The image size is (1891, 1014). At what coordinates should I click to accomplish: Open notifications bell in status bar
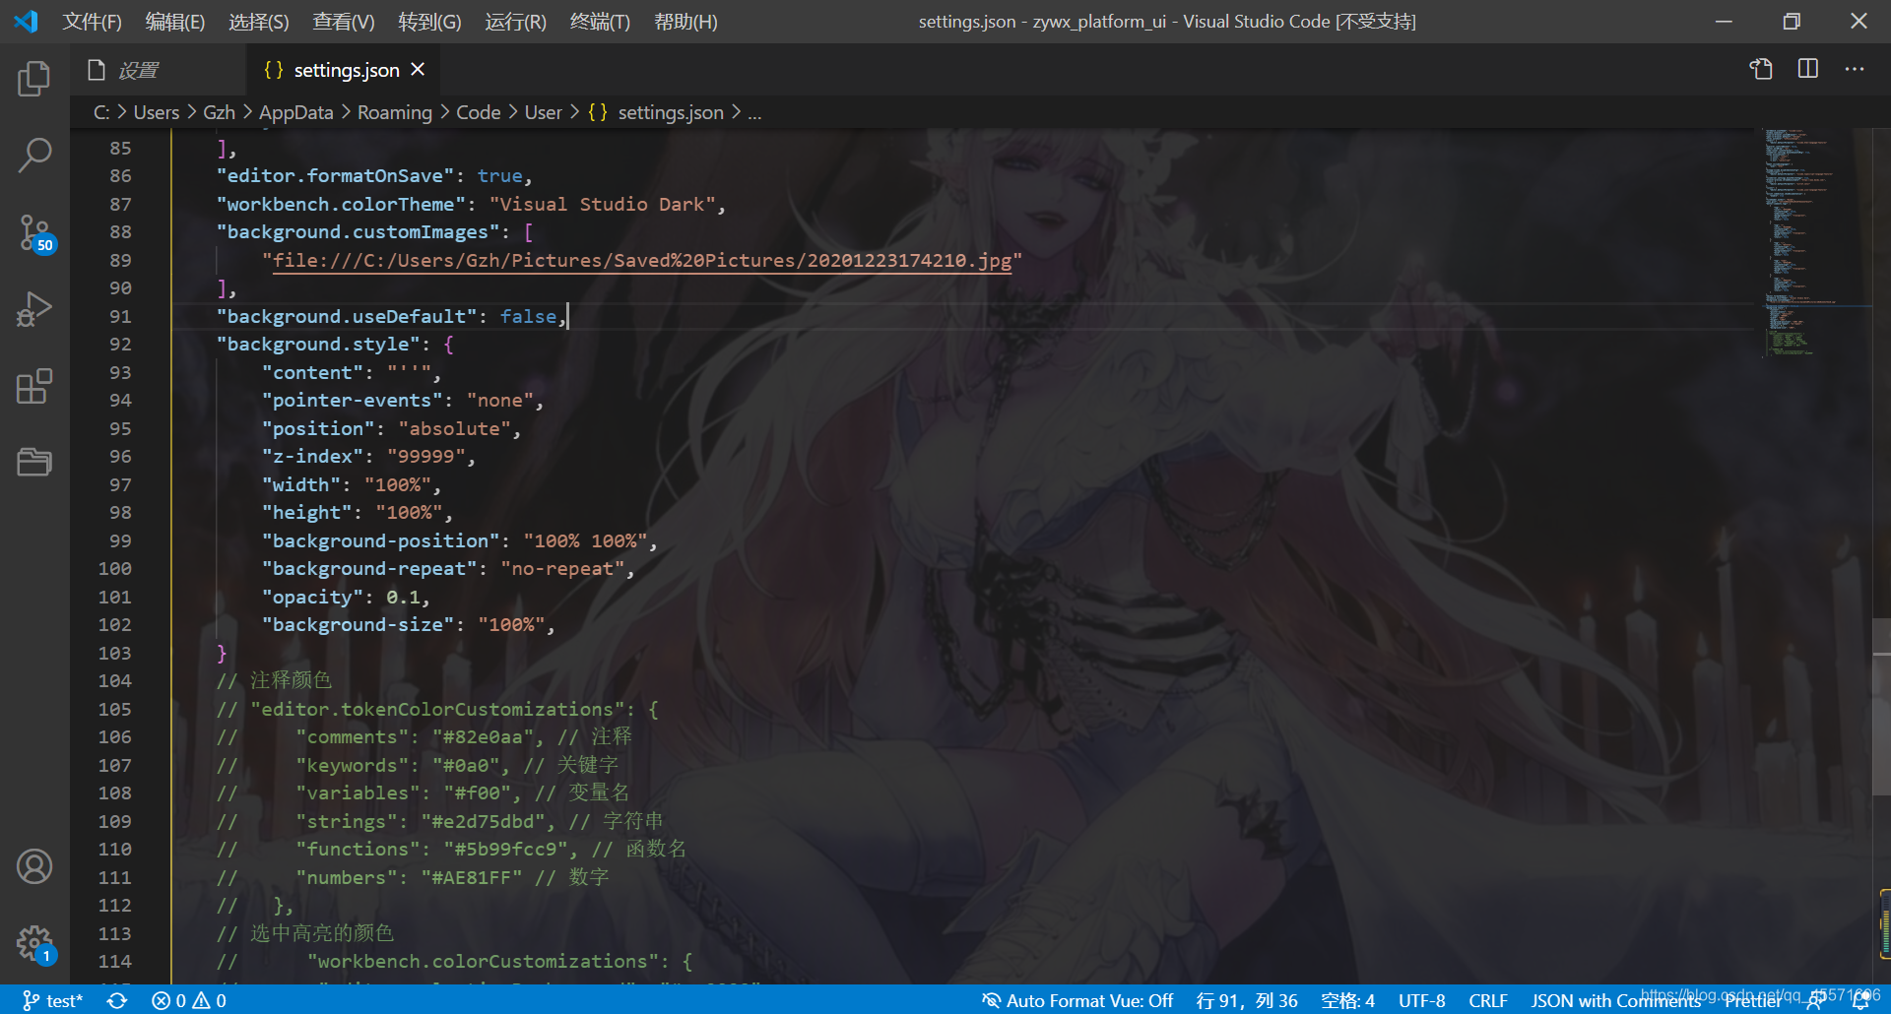coord(1860,1000)
